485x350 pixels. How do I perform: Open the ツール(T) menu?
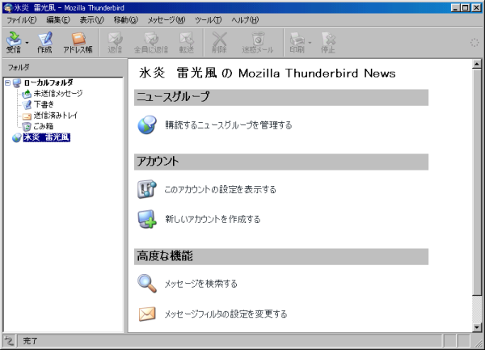(209, 20)
